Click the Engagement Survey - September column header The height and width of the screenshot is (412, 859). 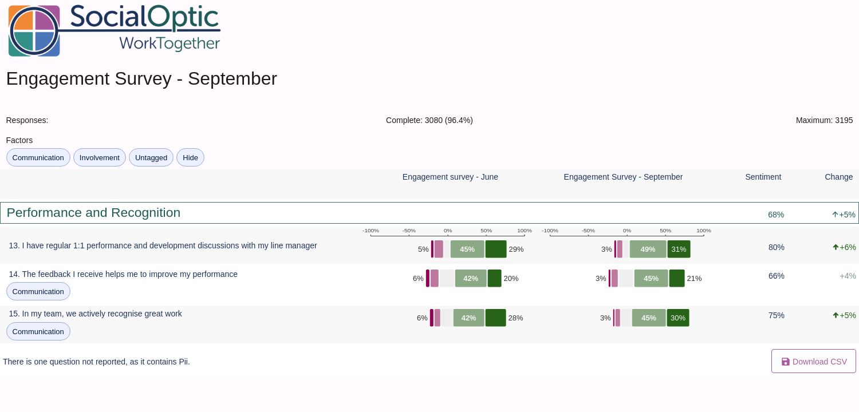pos(623,177)
